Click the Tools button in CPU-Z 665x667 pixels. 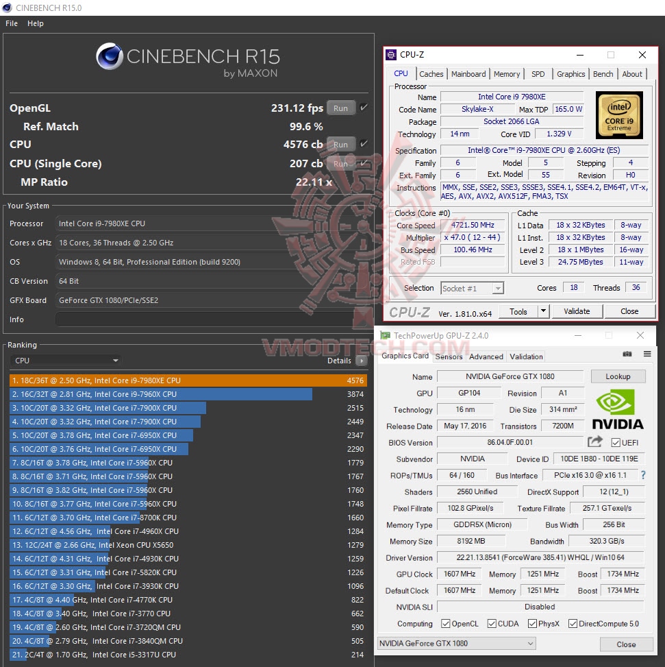point(518,311)
